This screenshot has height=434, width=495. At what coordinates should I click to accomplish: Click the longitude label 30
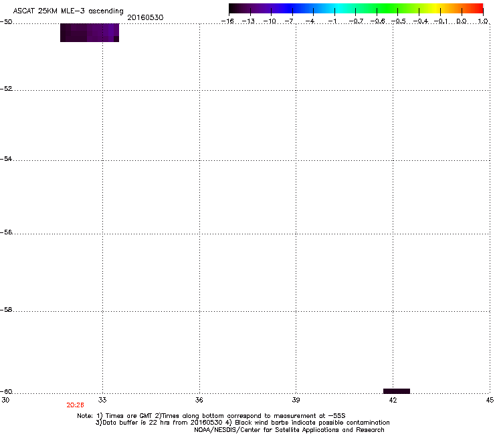click(x=5, y=400)
